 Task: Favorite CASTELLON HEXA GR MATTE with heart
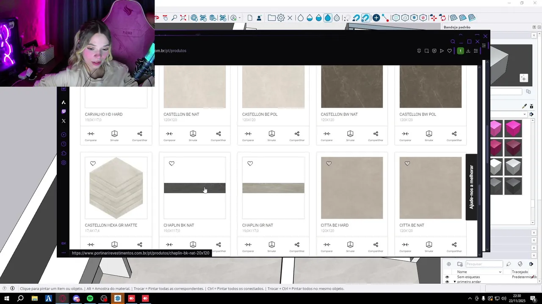tap(93, 163)
